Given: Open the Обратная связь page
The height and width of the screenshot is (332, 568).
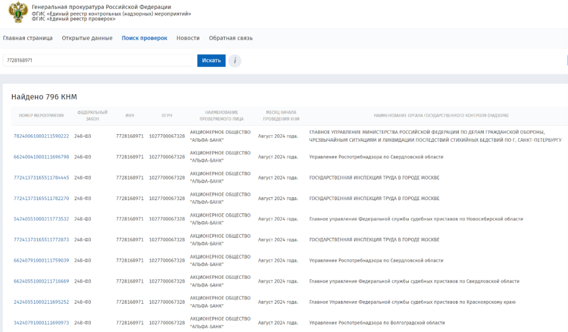Looking at the screenshot, I should click(231, 38).
